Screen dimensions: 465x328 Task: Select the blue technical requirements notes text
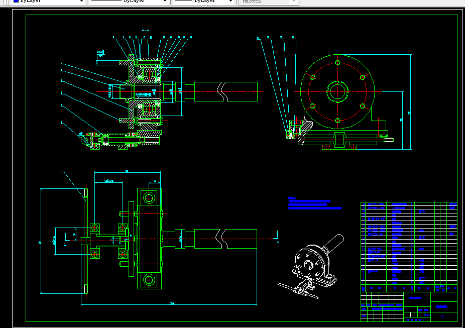(x=314, y=203)
